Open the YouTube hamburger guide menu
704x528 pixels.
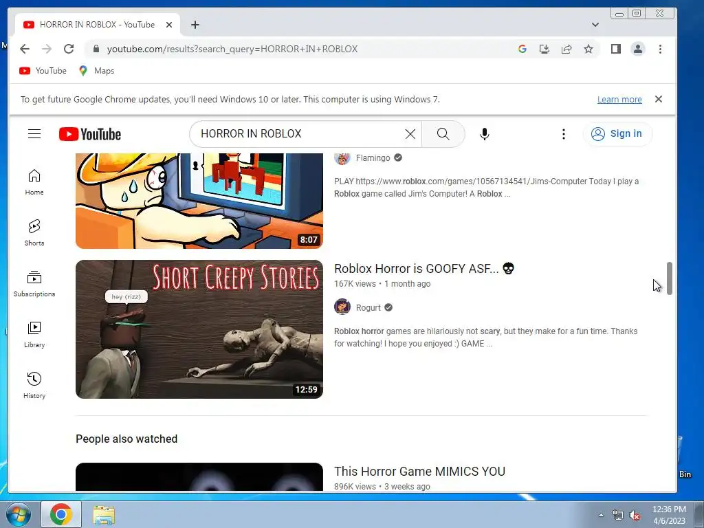34,134
